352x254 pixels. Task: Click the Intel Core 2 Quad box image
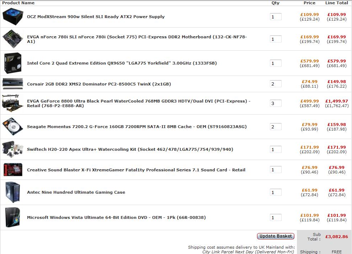click(x=13, y=63)
